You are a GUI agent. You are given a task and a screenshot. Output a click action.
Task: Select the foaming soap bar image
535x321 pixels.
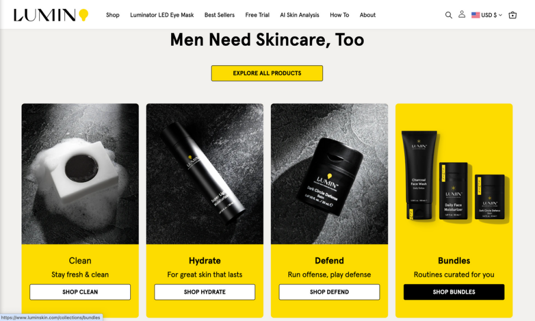coord(80,174)
